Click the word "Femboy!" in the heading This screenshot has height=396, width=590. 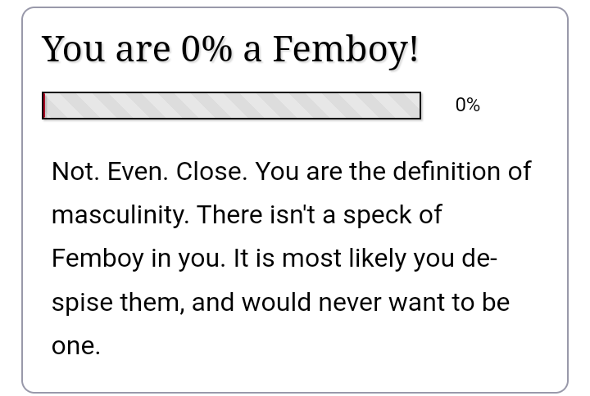pos(345,50)
